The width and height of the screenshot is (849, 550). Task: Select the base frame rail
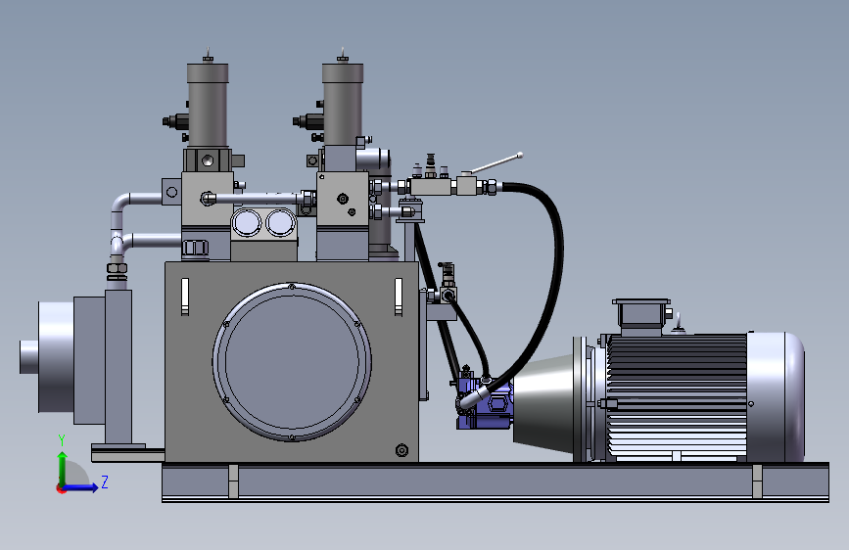495,482
